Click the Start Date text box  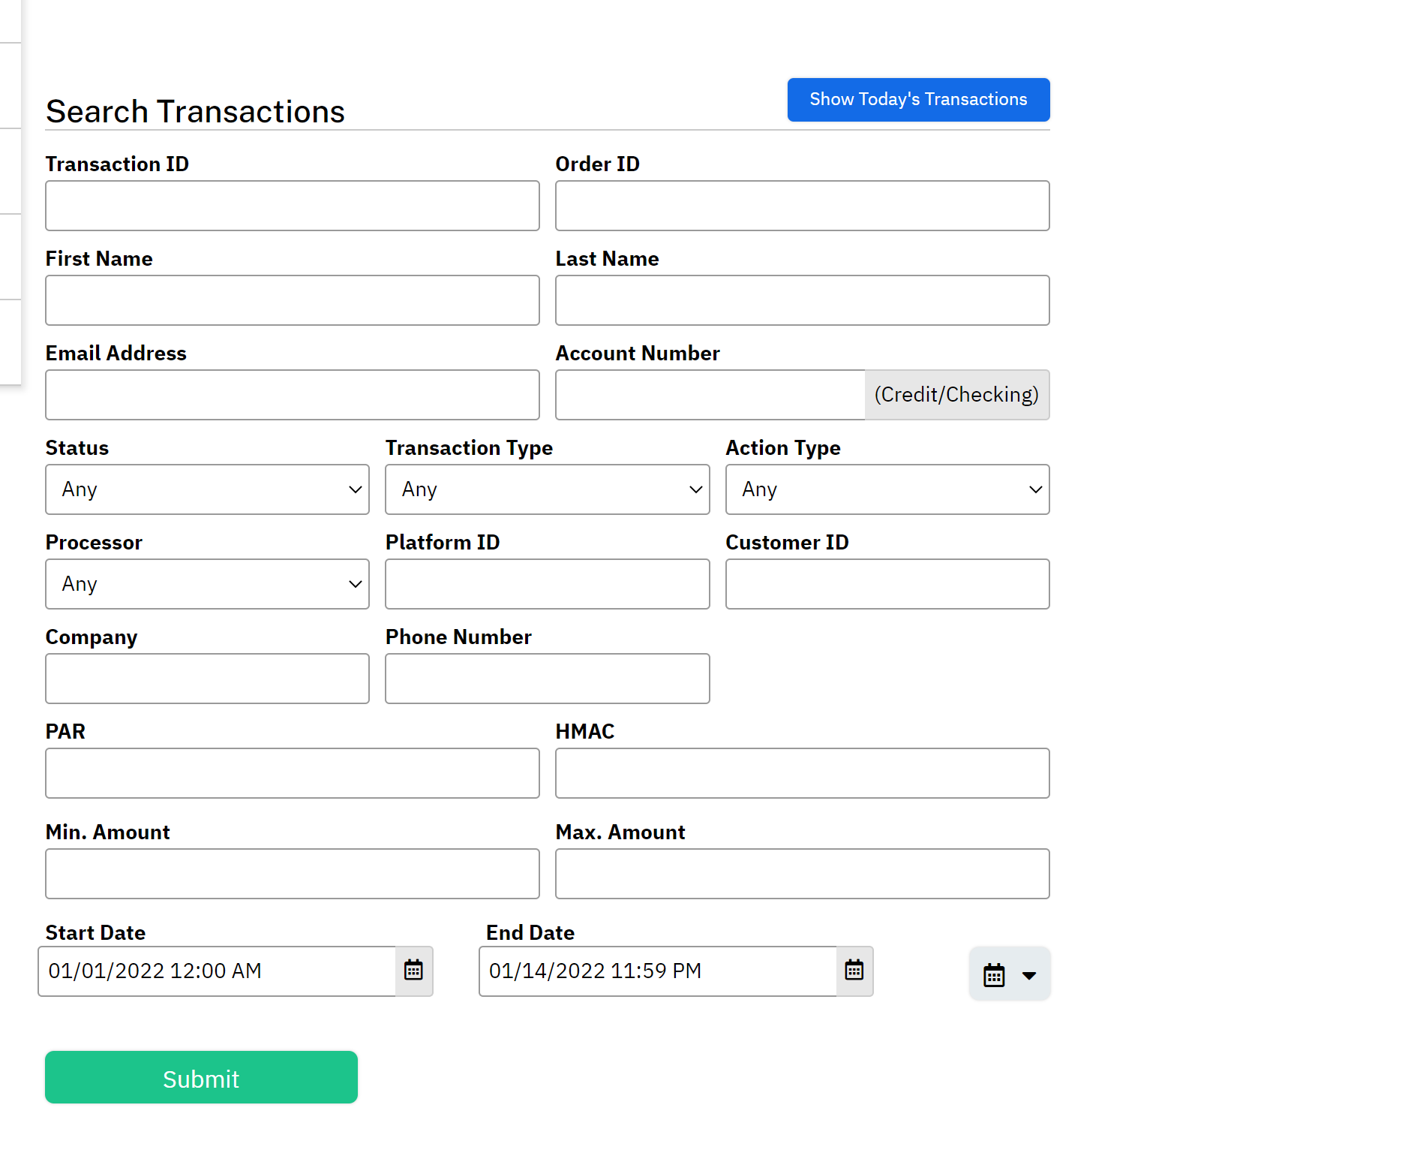pos(217,971)
